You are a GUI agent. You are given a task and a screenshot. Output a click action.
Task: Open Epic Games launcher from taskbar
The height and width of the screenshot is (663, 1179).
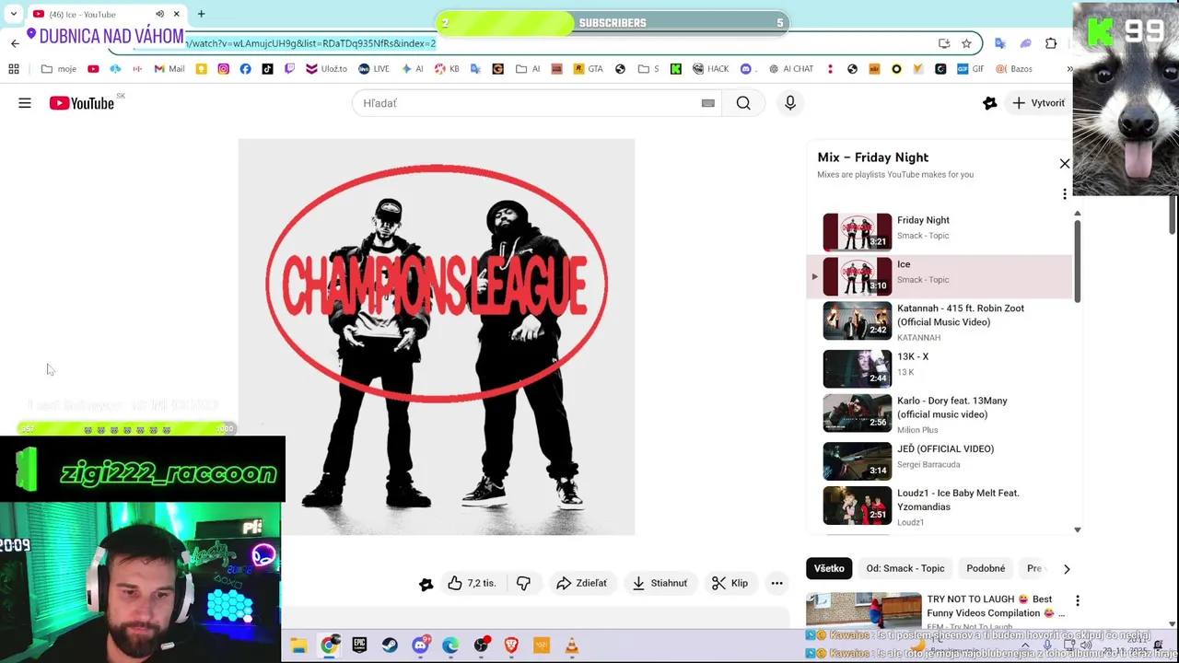pos(359,646)
